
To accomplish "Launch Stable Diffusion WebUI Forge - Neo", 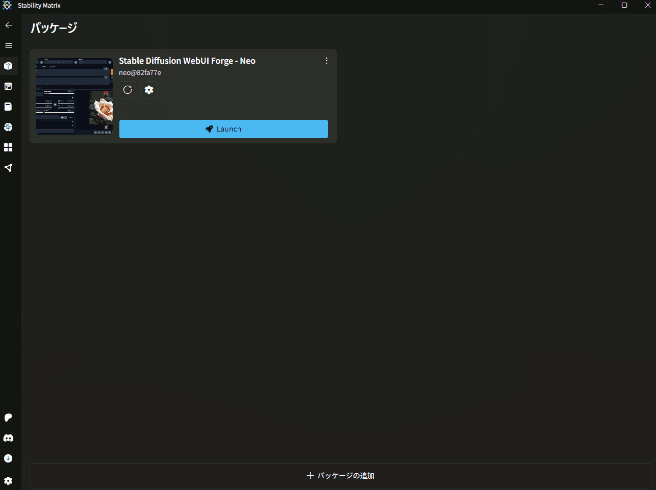I will 223,129.
